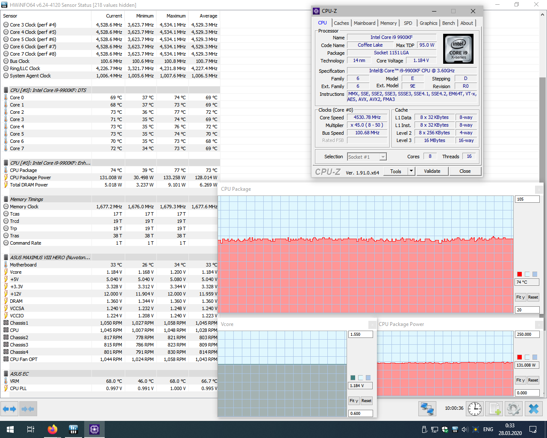Open the Tools dropdown arrow in CPU-Z
547x438 pixels.
coord(411,171)
